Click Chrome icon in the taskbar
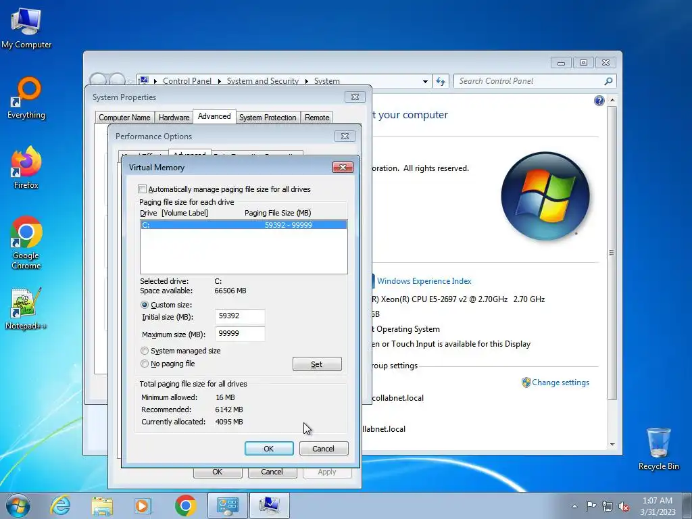This screenshot has width=692, height=519. 185,505
